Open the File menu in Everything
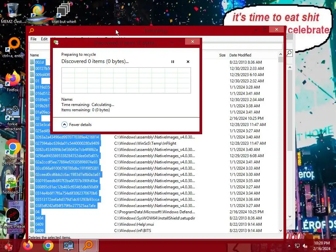This screenshot has height=252, width=336. [x=33, y=39]
